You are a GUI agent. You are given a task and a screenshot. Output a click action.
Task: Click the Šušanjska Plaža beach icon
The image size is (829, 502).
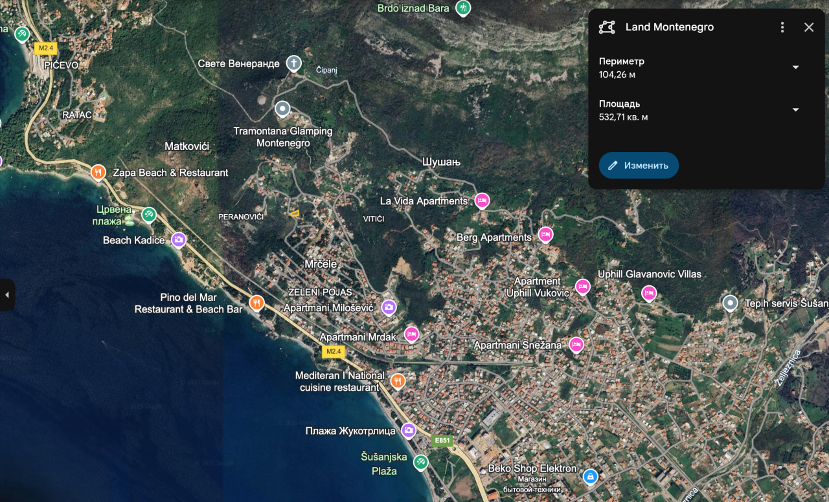(x=421, y=462)
